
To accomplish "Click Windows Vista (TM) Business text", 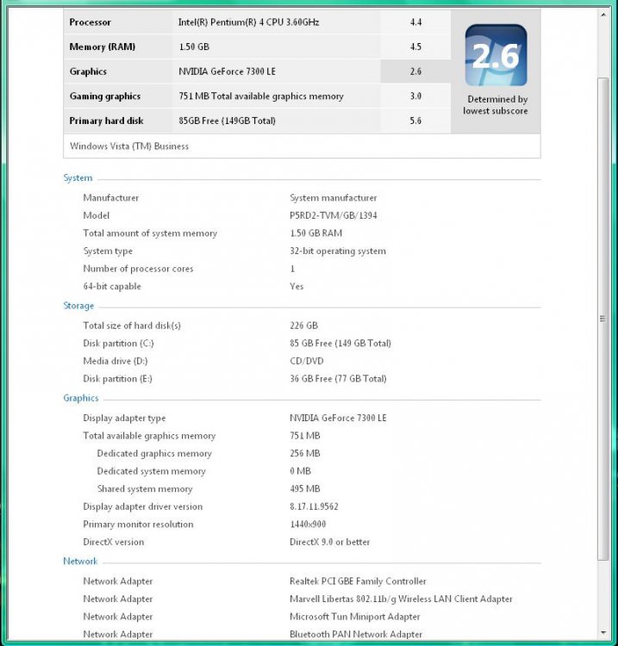I will coord(129,146).
